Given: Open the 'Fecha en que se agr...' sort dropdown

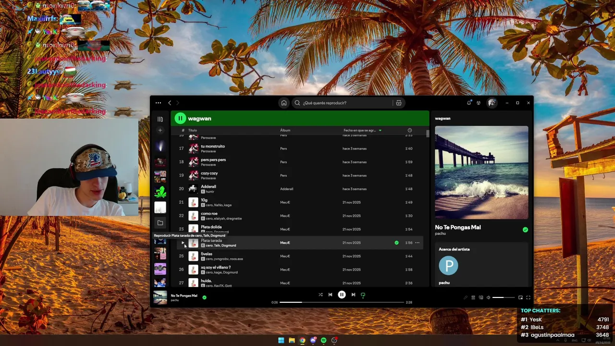Looking at the screenshot, I should tap(362, 130).
